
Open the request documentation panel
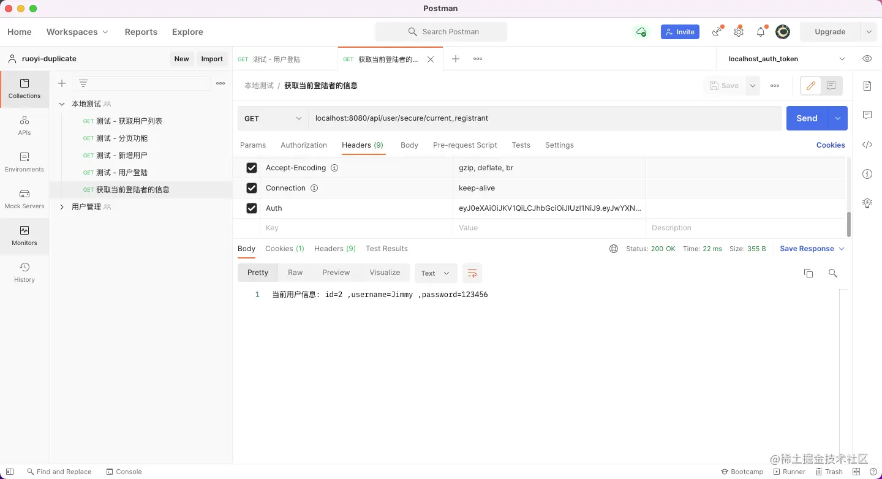tap(867, 86)
